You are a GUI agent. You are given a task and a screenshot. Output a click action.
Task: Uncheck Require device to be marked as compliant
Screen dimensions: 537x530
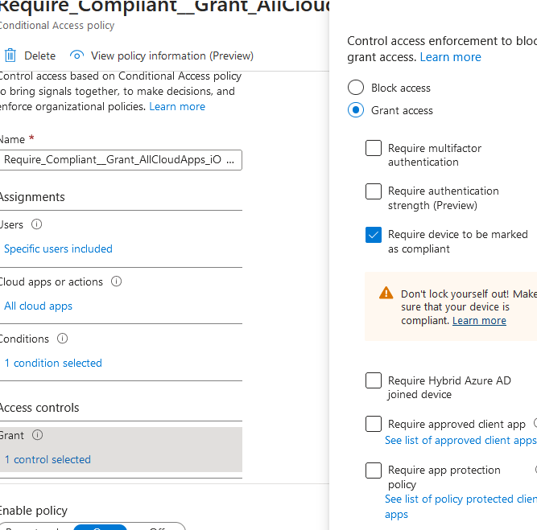[x=374, y=235]
